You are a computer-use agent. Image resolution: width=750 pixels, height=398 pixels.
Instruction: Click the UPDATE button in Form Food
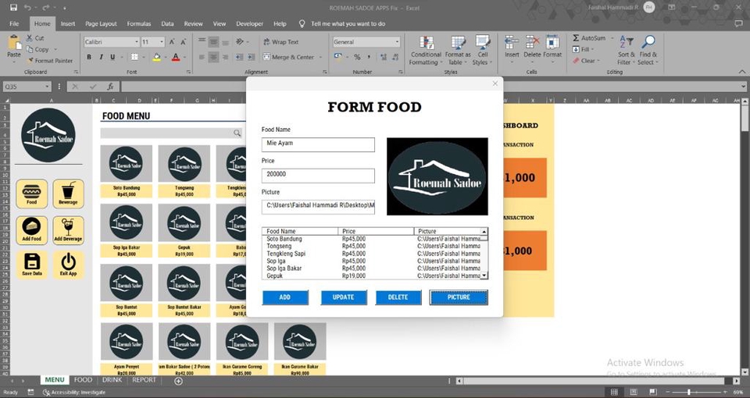[344, 297]
